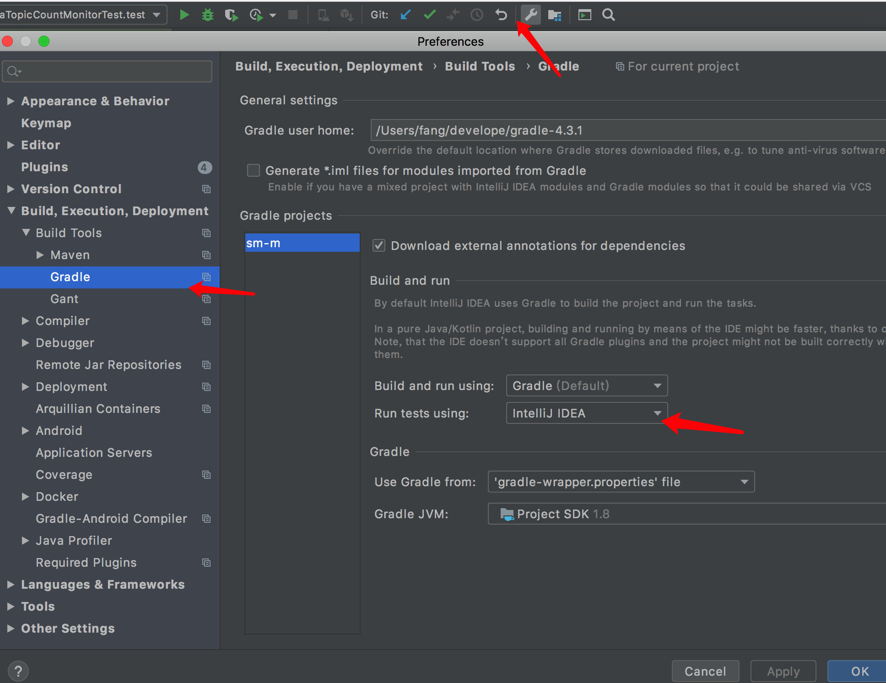The image size is (886, 683).
Task: Click the Gradle user home field
Action: click(627, 130)
